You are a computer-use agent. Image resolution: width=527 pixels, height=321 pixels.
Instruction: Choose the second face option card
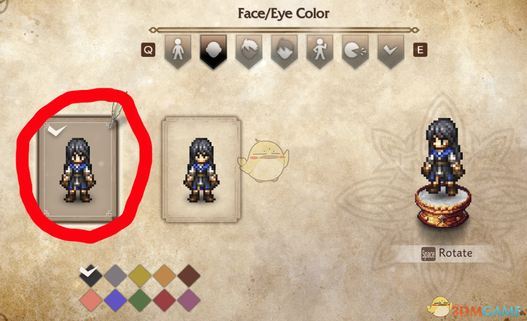click(x=201, y=170)
